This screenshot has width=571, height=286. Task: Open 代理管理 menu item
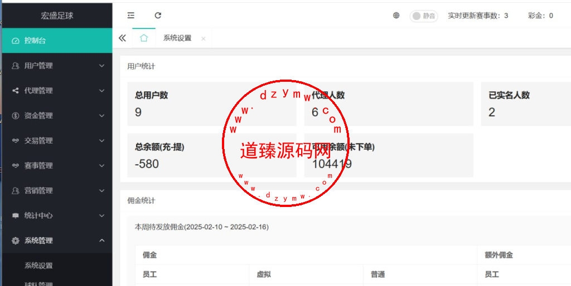(x=57, y=91)
